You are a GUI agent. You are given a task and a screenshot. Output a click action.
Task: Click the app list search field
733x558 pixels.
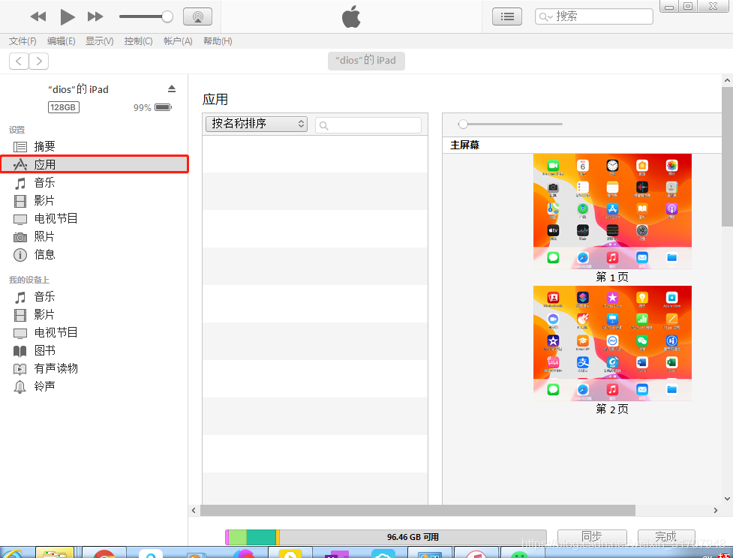[368, 125]
